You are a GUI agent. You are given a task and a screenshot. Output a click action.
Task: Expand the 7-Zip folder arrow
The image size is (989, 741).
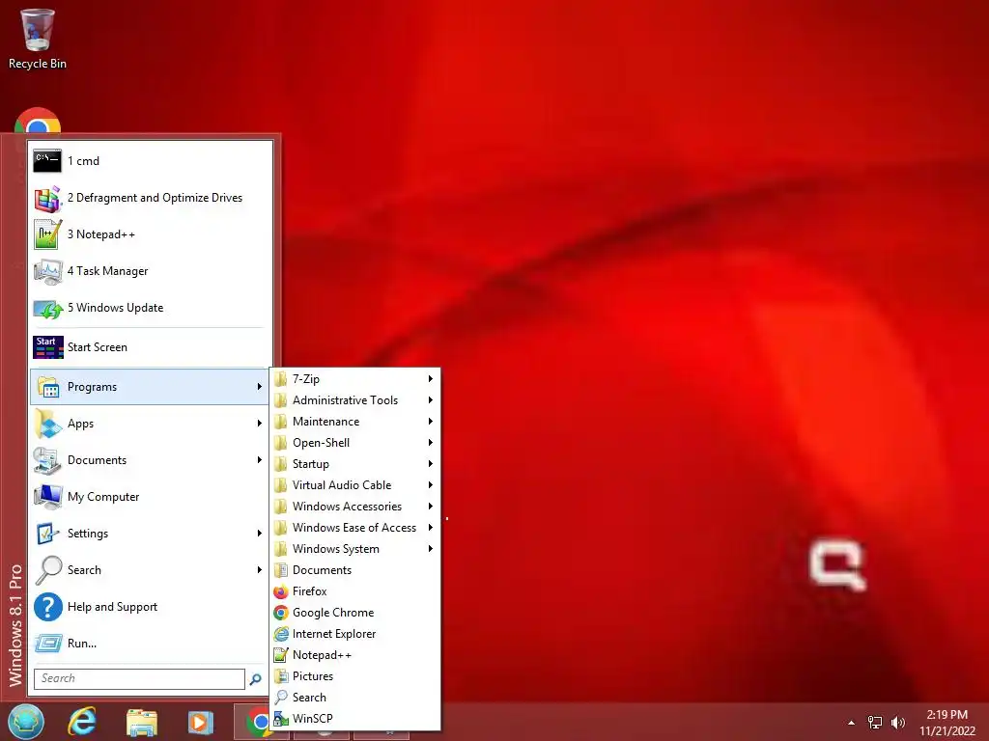click(x=430, y=378)
